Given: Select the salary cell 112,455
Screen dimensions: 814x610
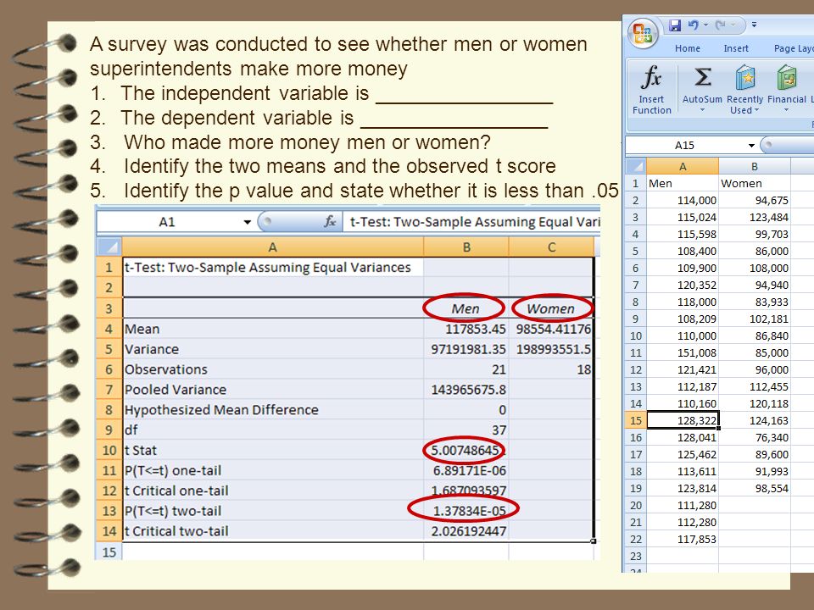Looking at the screenshot, I should 755,386.
